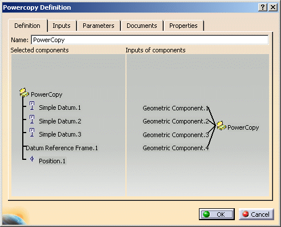Select Geometric Component.2 input
The image size is (281, 227).
[176, 121]
